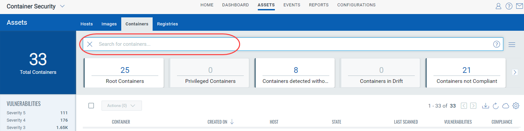524x131 pixels.
Task: Expand the Actions (0) dropdown
Action: [122, 106]
